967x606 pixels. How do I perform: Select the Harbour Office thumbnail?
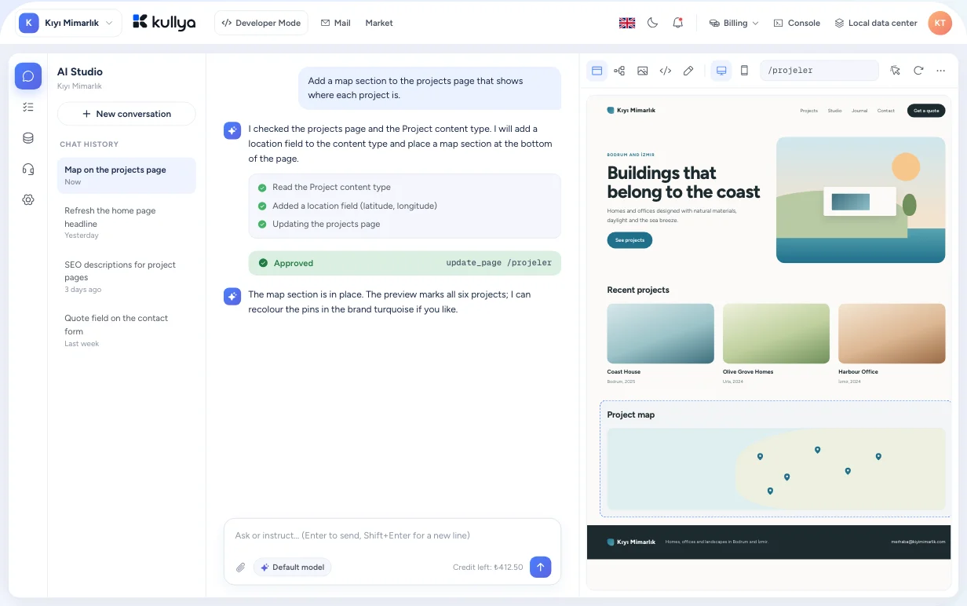[892, 334]
